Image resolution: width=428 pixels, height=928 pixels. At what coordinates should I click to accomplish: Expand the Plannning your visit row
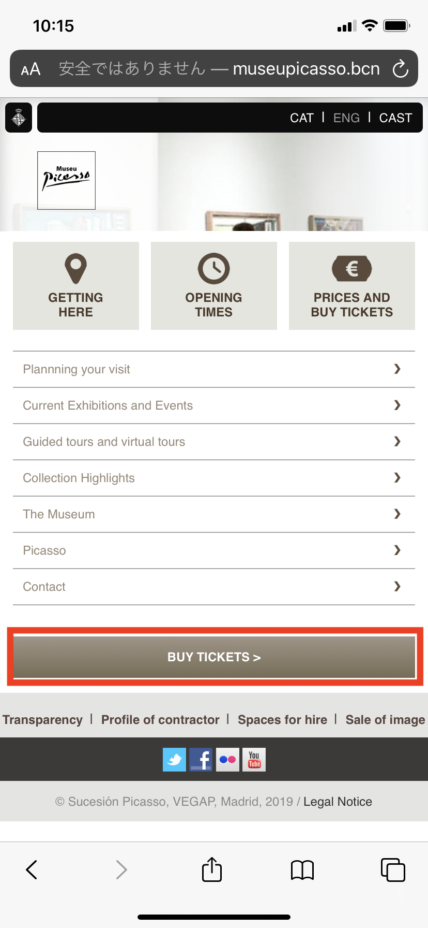(x=214, y=369)
